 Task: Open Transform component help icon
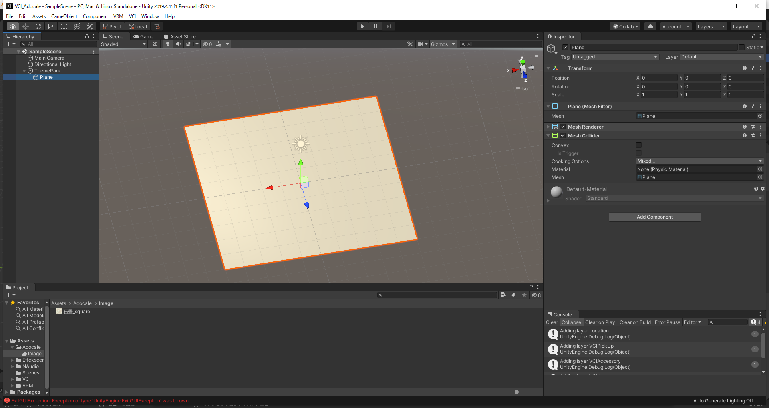coord(744,68)
